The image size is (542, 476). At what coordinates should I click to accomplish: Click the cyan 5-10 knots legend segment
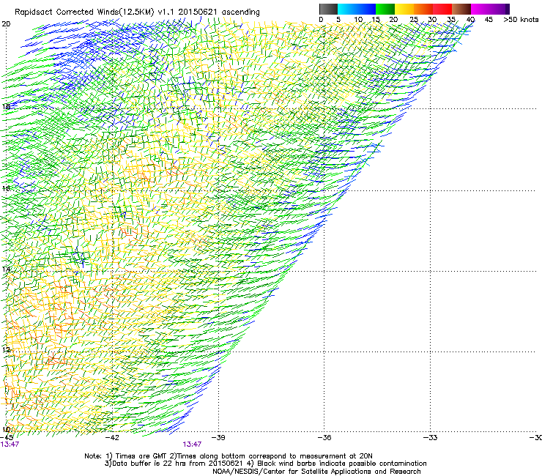(x=347, y=9)
